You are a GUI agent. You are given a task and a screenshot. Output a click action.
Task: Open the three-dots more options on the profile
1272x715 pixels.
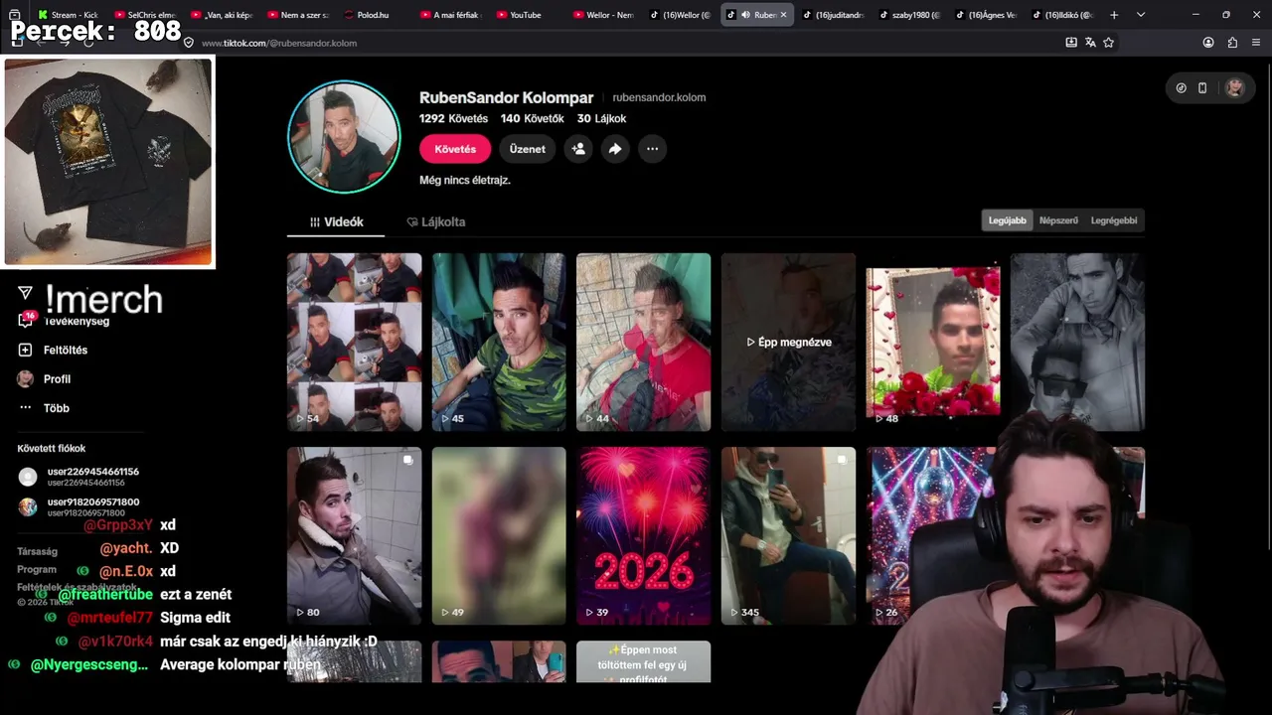click(x=652, y=149)
